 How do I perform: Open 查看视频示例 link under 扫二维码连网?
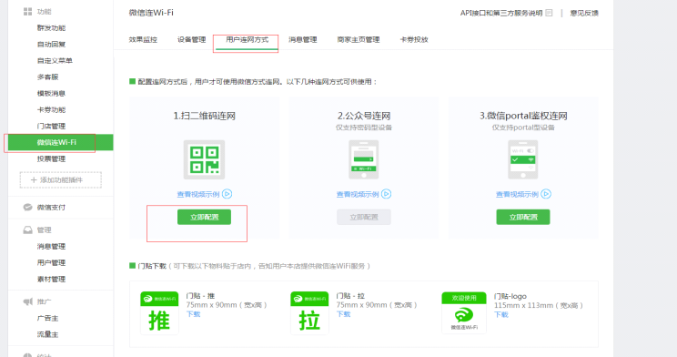[x=198, y=195]
